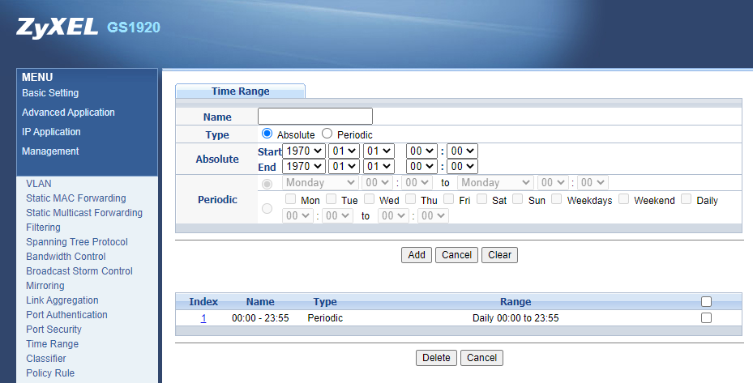753x383 pixels.
Task: Click the ZyXEL logo
Action: pos(56,27)
